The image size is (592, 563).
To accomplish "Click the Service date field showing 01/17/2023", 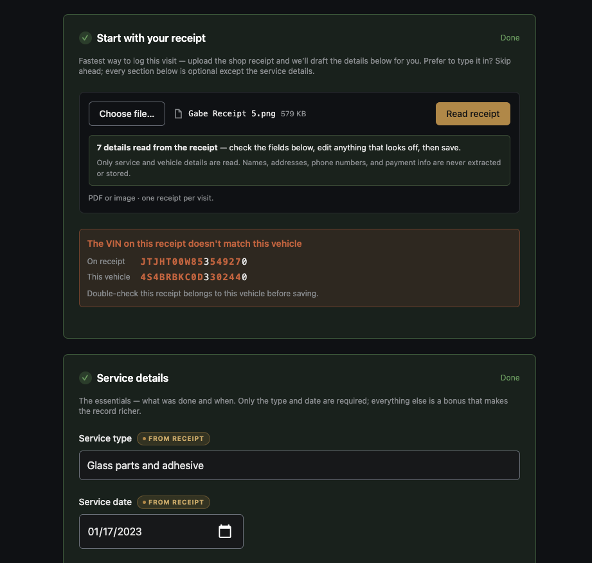I will (x=161, y=532).
